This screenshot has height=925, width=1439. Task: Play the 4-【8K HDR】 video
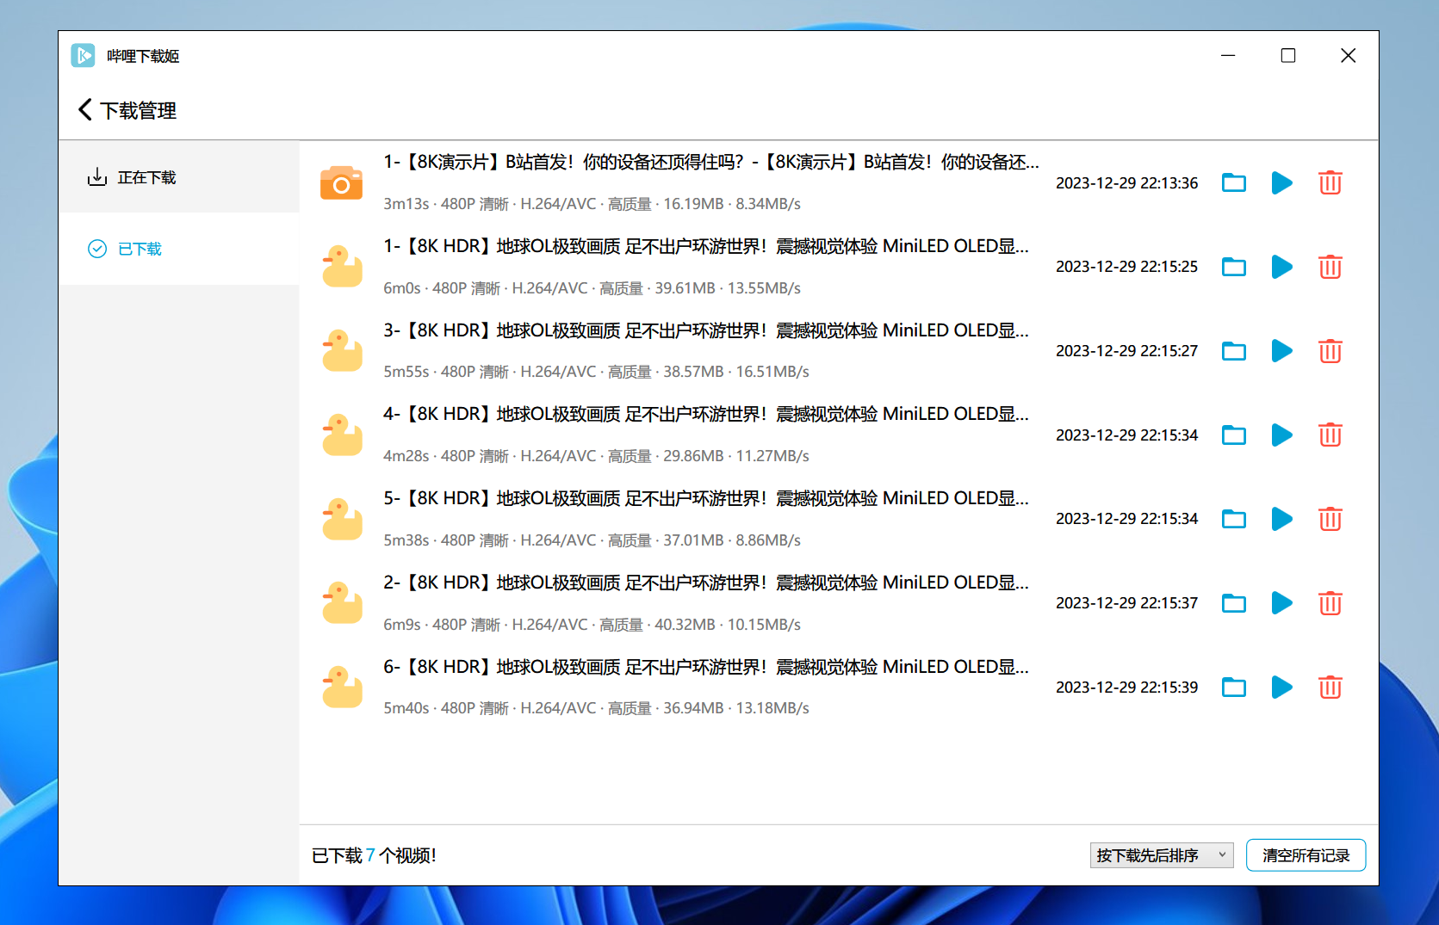point(1281,435)
